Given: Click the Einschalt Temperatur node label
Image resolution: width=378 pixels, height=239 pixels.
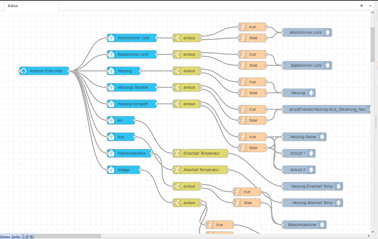Looking at the screenshot, I should [x=201, y=153].
